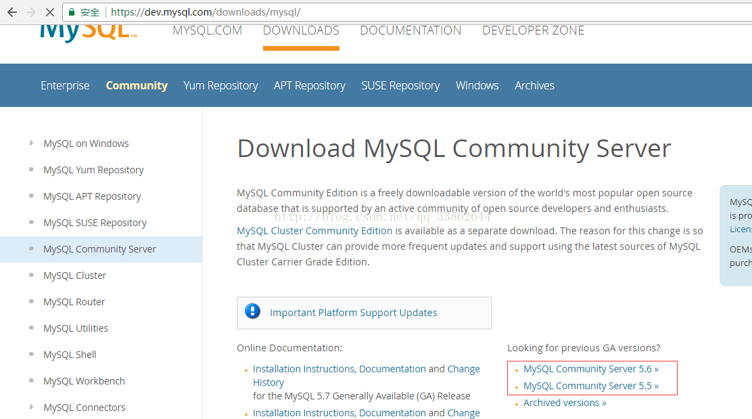This screenshot has width=752, height=419.
Task: Open MySQL on Windows sidebar link
Action: tap(87, 144)
